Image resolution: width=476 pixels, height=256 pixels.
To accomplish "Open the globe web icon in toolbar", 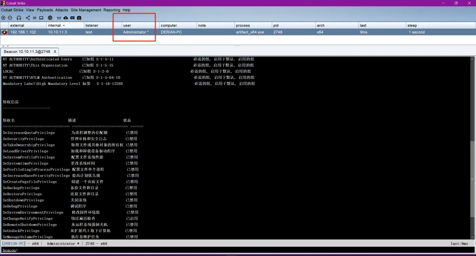I will (x=50, y=18).
